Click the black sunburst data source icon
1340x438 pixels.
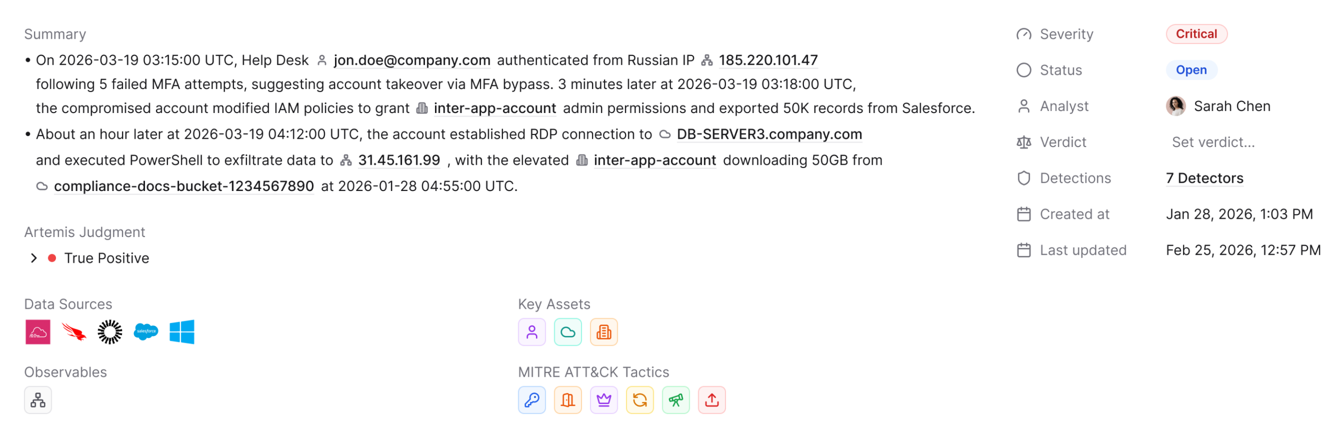109,332
